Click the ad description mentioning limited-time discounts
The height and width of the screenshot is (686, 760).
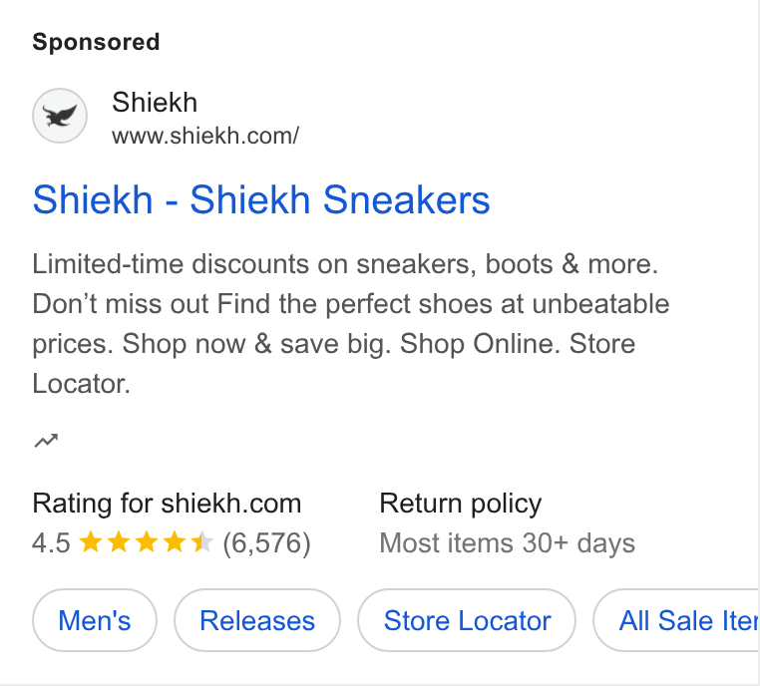tap(351, 324)
